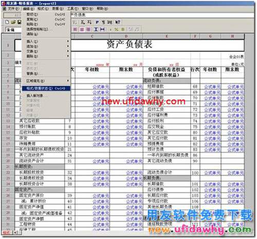Screen dimensions: 257x239
Task: Click the help pointer question-mark icon
Action: pyautogui.click(x=118, y=22)
